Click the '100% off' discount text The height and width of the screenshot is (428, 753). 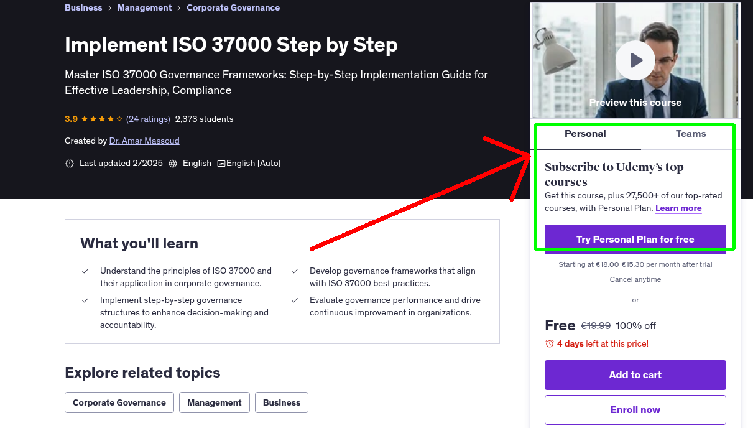tap(636, 325)
